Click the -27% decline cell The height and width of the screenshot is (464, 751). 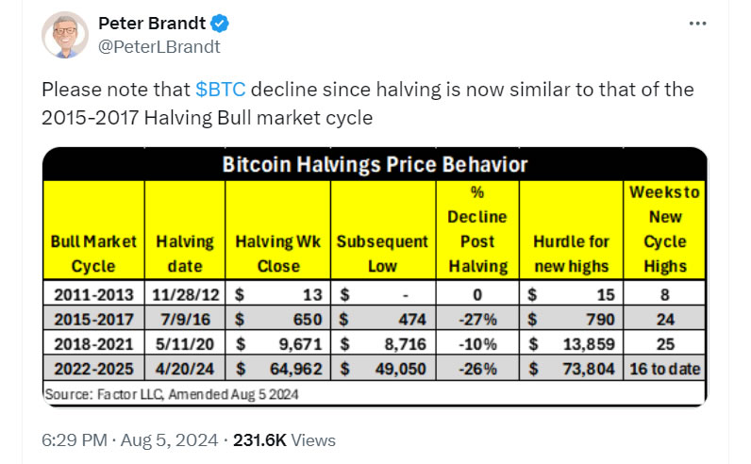click(477, 319)
